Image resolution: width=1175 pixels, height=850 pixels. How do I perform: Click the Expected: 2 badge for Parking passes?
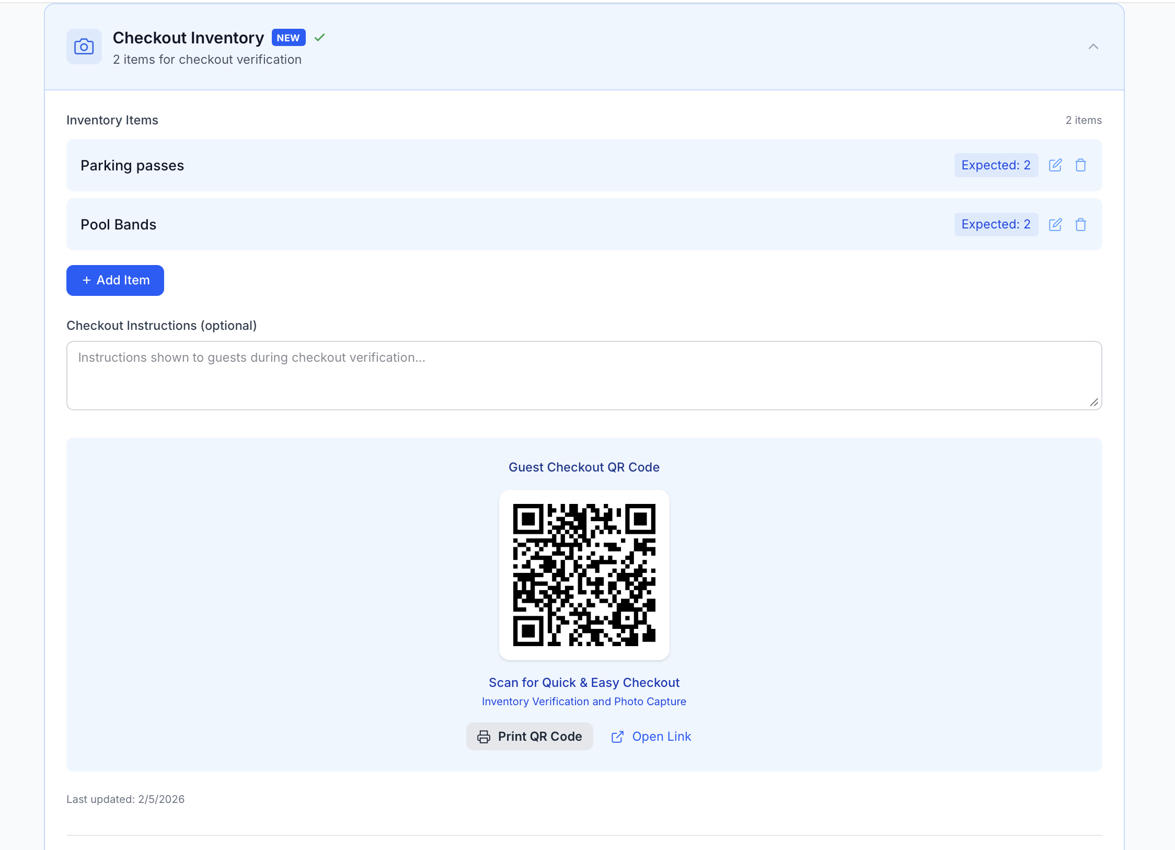tap(996, 165)
